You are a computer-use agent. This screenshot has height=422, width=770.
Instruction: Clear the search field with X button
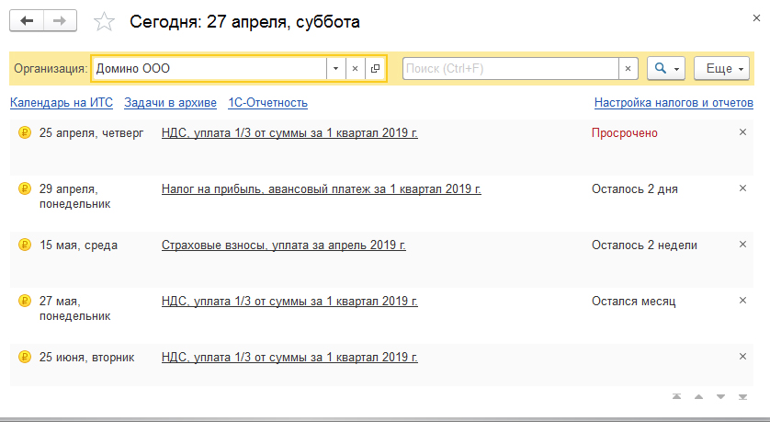(628, 69)
